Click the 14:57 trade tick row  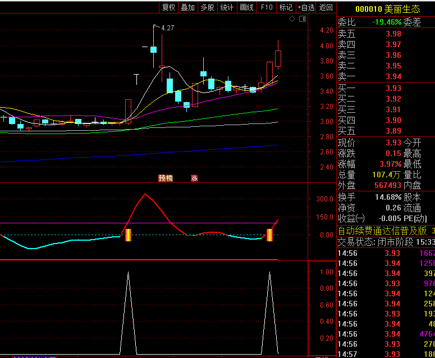click(386, 354)
